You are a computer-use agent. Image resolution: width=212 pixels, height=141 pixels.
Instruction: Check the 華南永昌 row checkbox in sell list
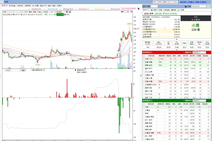[144, 130]
